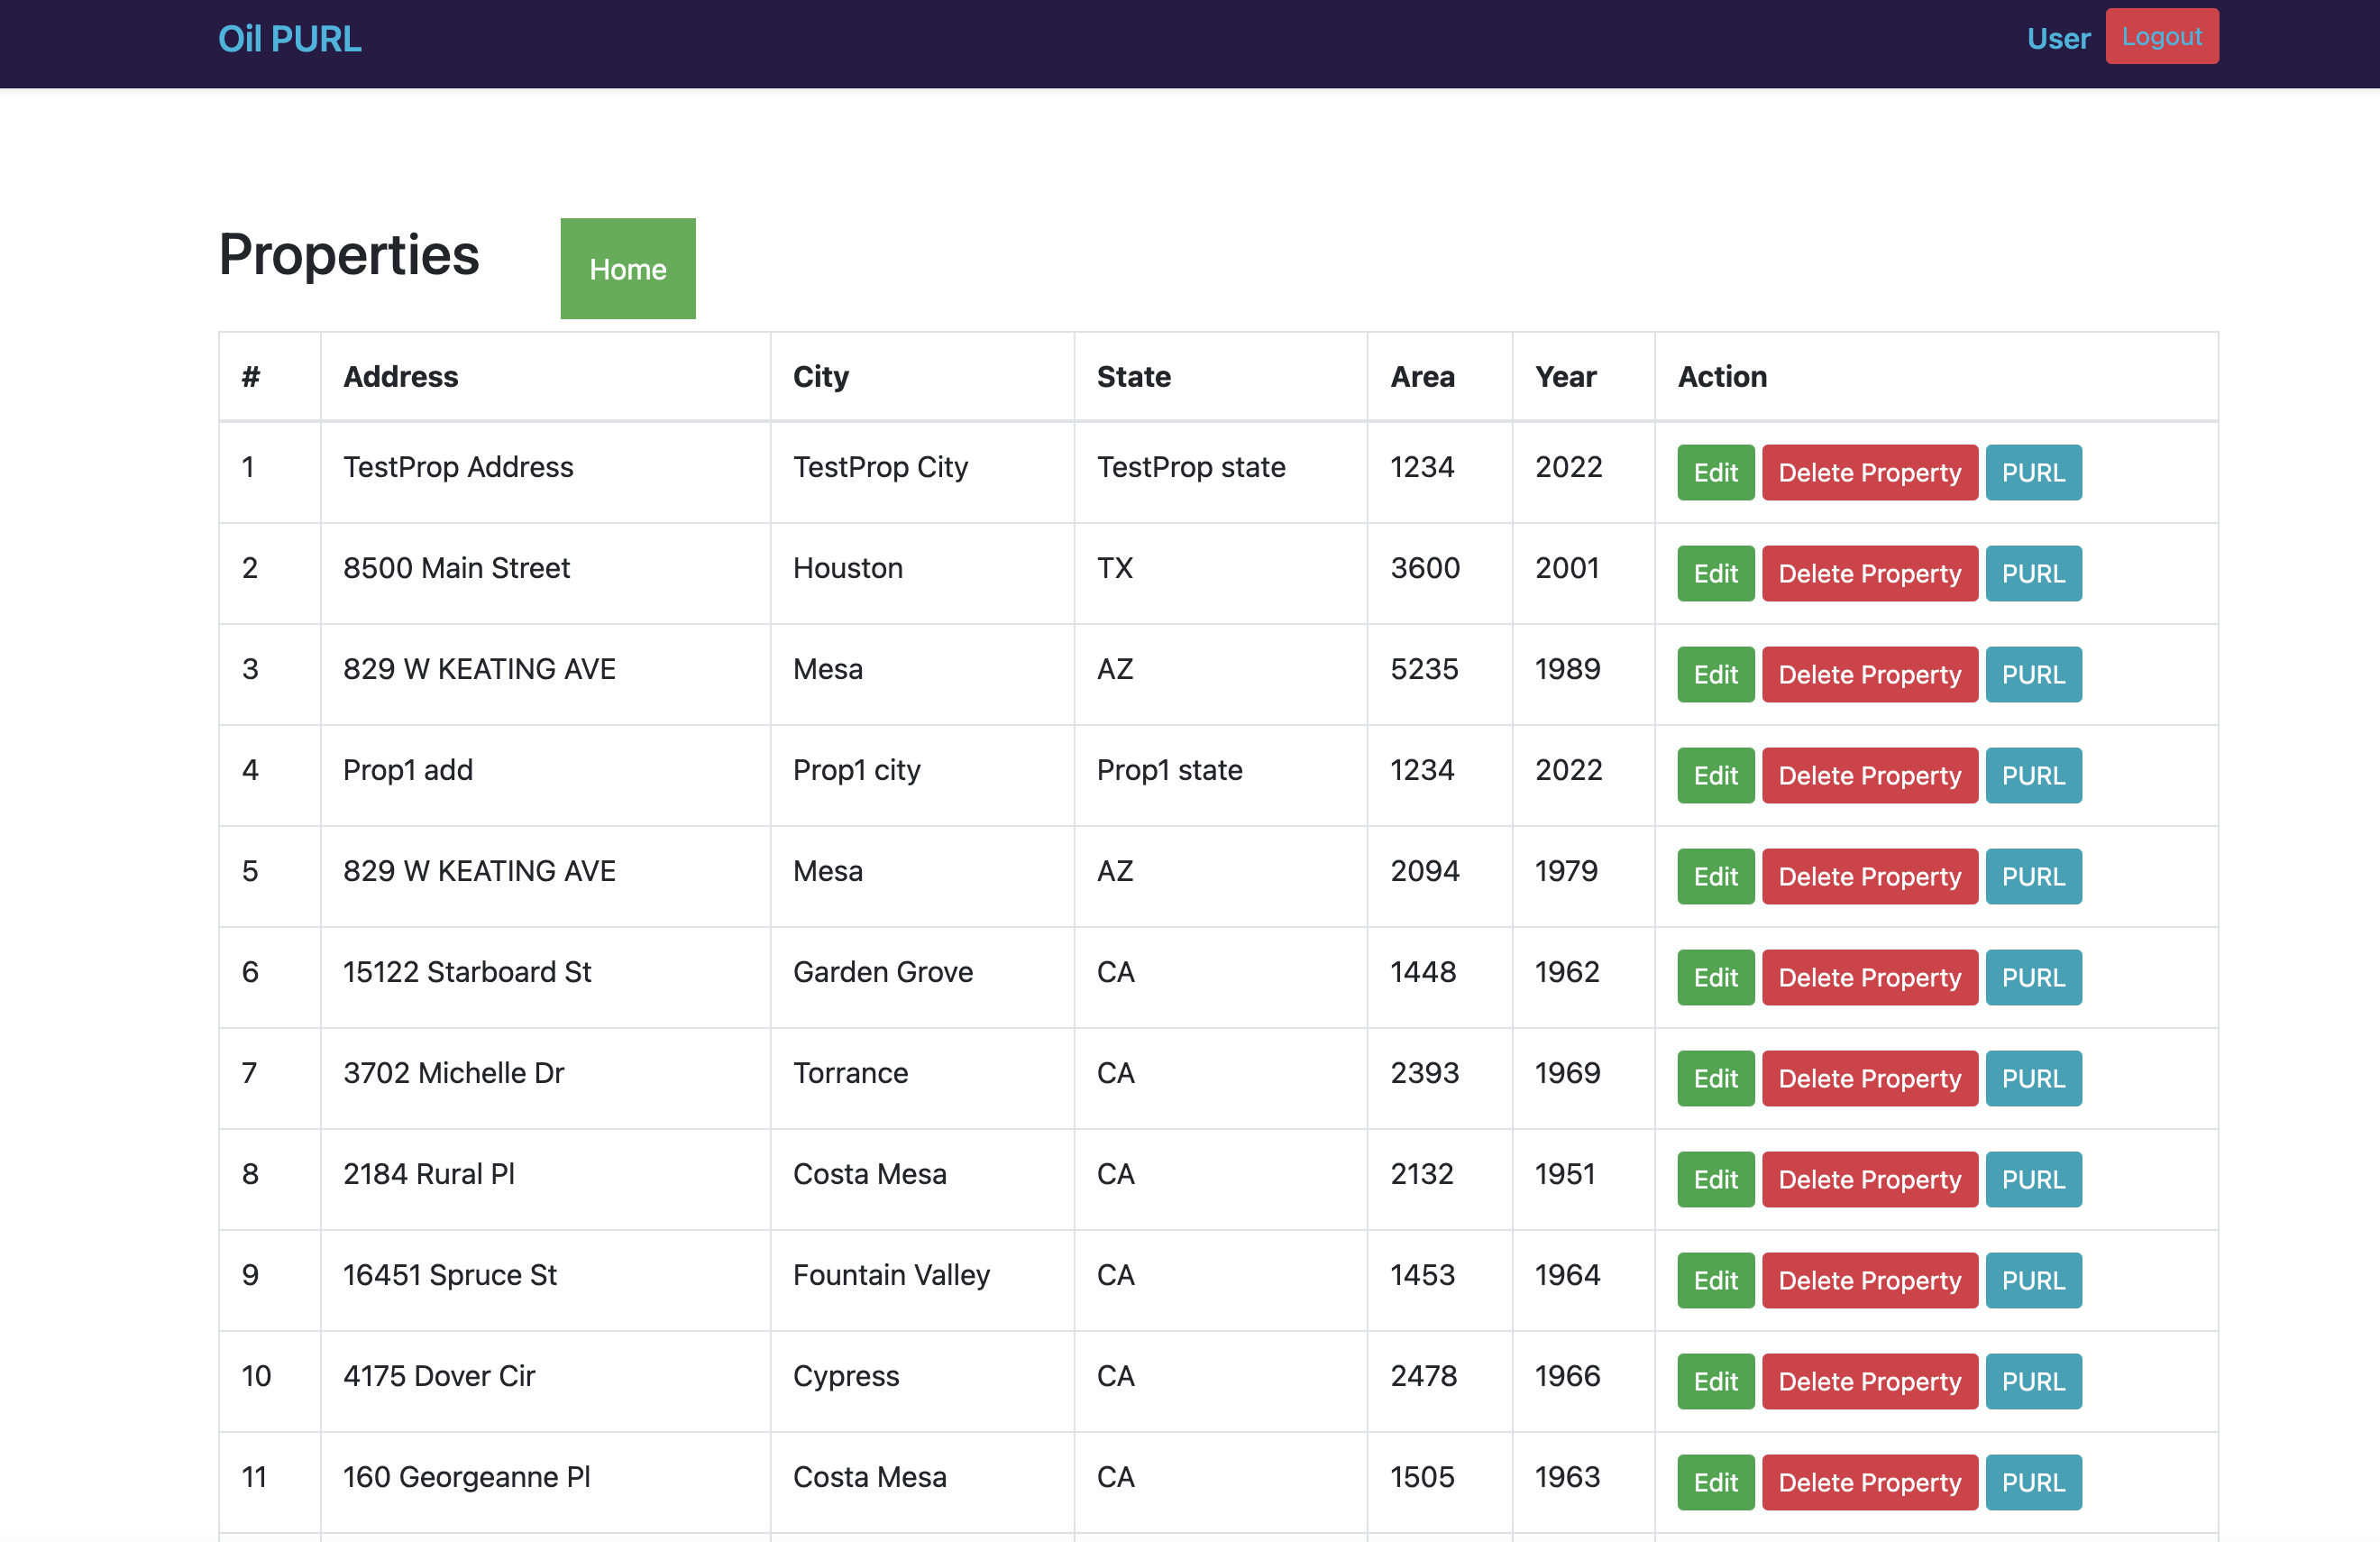Edit the Mesa property with area 5235

click(x=1715, y=675)
